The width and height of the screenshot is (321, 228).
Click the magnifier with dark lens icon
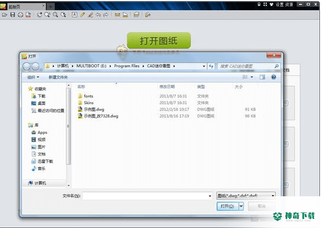(x=63, y=15)
